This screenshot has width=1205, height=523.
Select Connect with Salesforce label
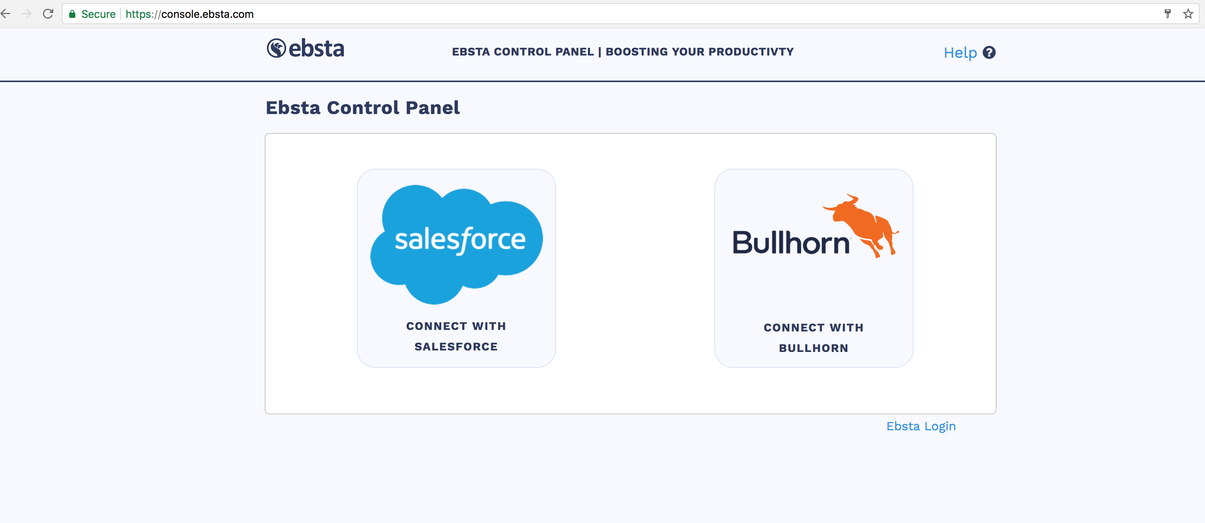[456, 336]
